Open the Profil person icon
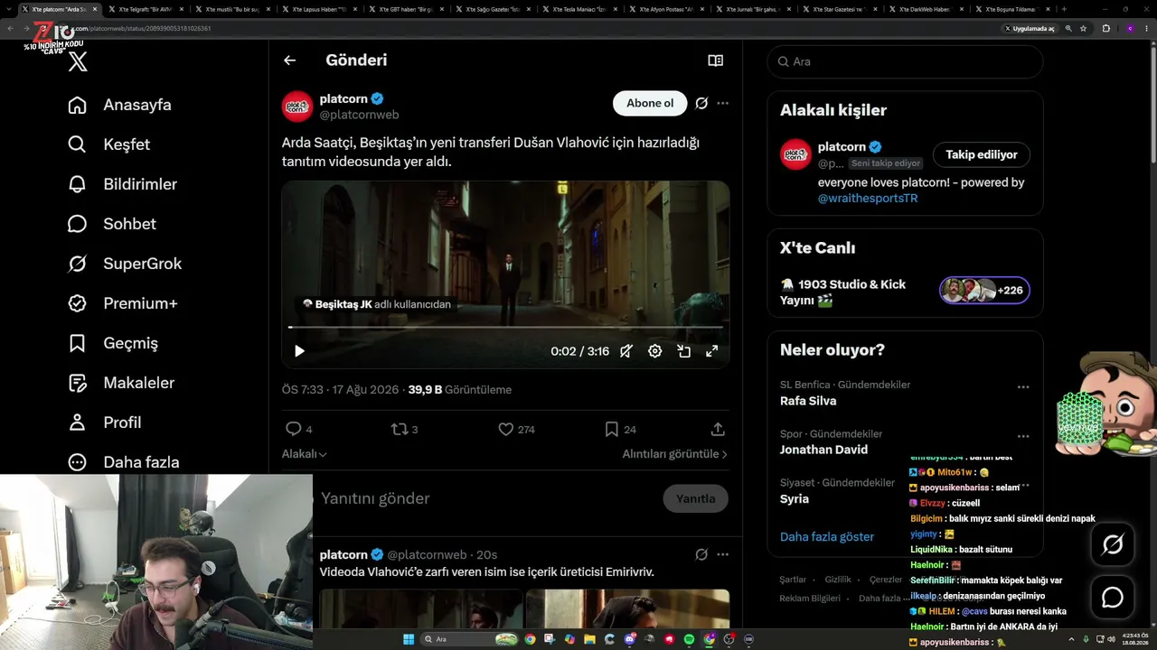The image size is (1157, 650). [x=78, y=422]
